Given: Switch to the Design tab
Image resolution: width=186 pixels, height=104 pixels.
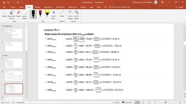Looking at the screenshot, I should (x=37, y=7).
